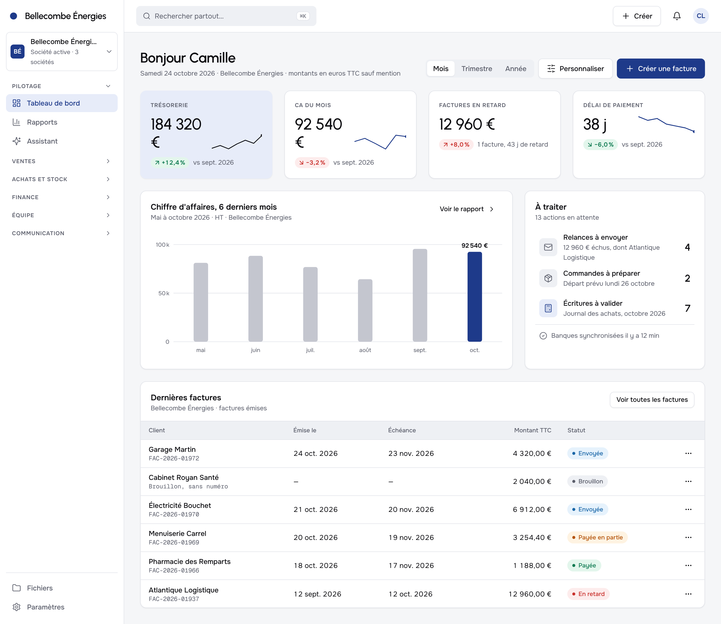Expand the Finance sidebar section
This screenshot has height=624, width=721.
pos(62,197)
